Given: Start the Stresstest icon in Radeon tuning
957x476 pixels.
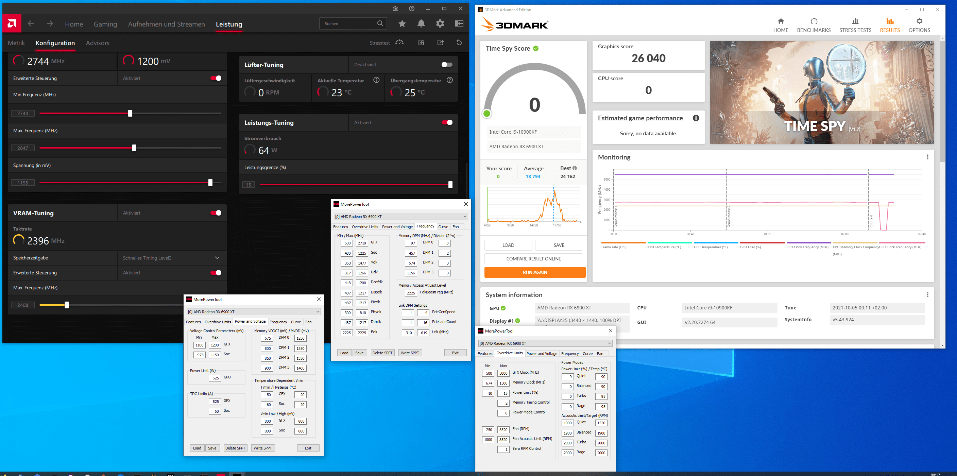Looking at the screenshot, I should point(399,42).
